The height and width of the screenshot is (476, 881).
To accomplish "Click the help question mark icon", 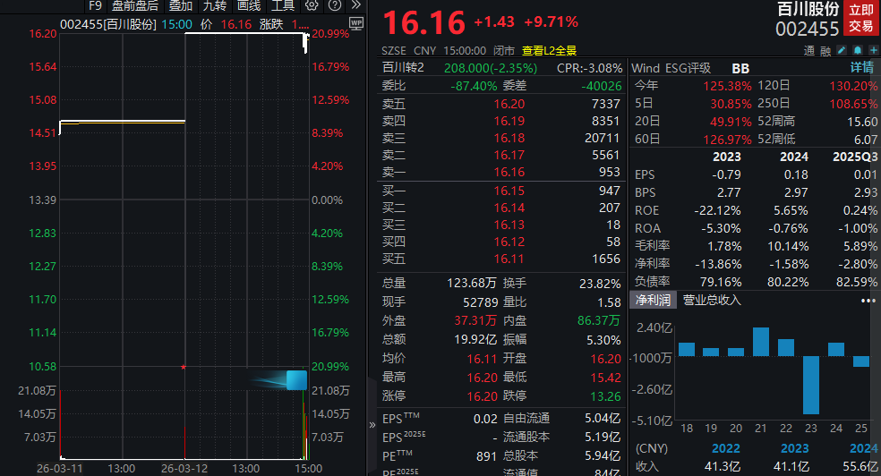I will [x=334, y=5].
